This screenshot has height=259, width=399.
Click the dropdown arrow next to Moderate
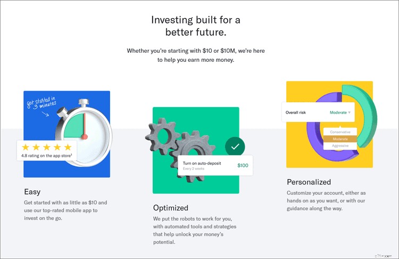pos(350,112)
